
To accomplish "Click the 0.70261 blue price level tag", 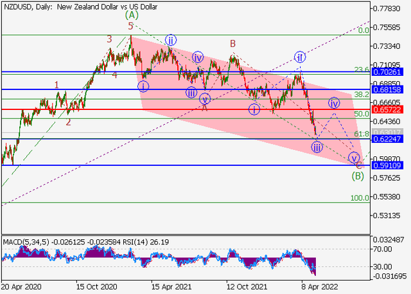I will click(390, 72).
